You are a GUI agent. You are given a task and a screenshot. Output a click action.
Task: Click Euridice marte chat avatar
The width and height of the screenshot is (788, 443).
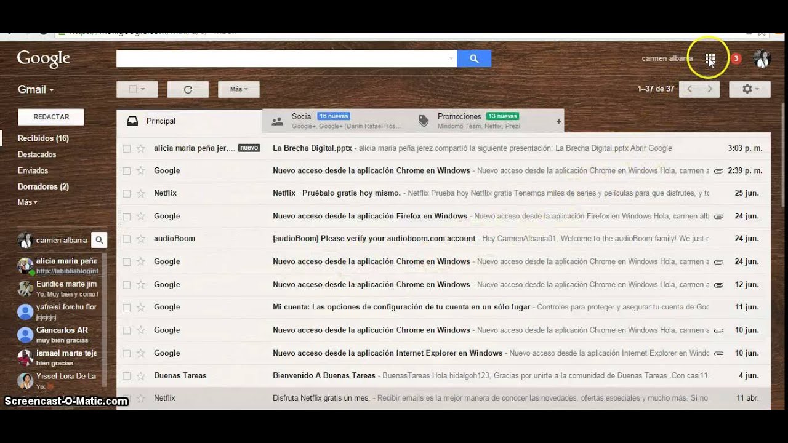pos(25,289)
